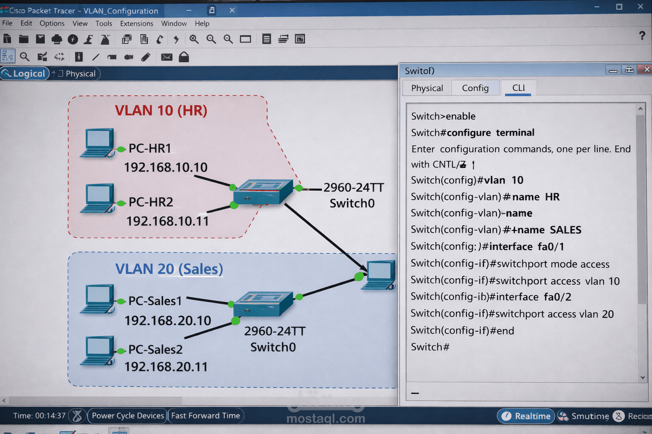Click the Add Simple PDU envelope icon
The image size is (652, 434).
coord(166,57)
